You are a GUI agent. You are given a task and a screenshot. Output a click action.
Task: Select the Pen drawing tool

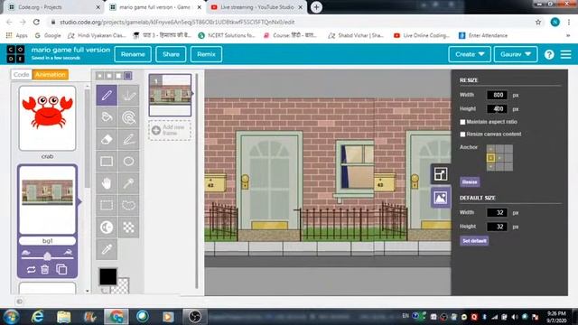(x=107, y=96)
